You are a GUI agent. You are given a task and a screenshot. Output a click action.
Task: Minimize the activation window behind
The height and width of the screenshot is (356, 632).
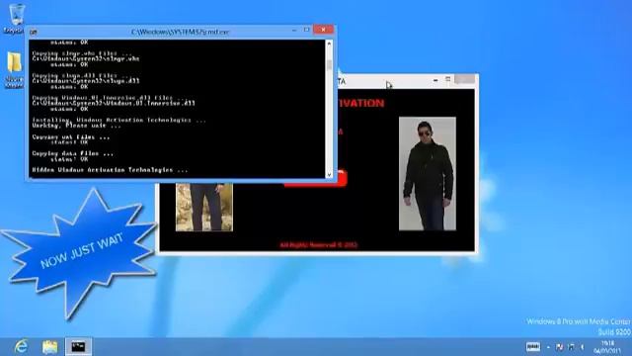pyautogui.click(x=435, y=80)
